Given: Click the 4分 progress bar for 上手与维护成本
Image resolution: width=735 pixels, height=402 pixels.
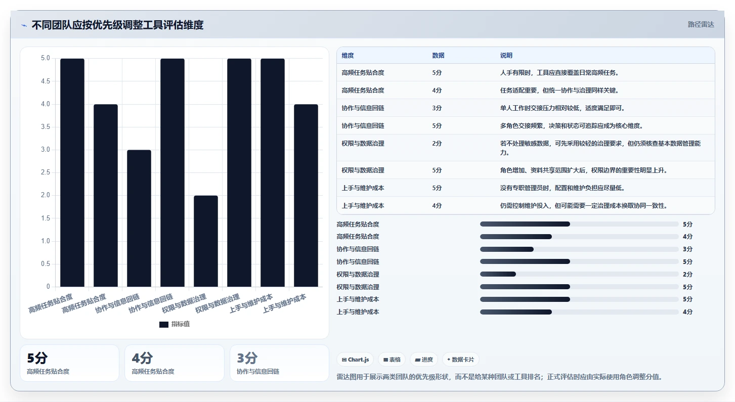Looking at the screenshot, I should tap(579, 312).
